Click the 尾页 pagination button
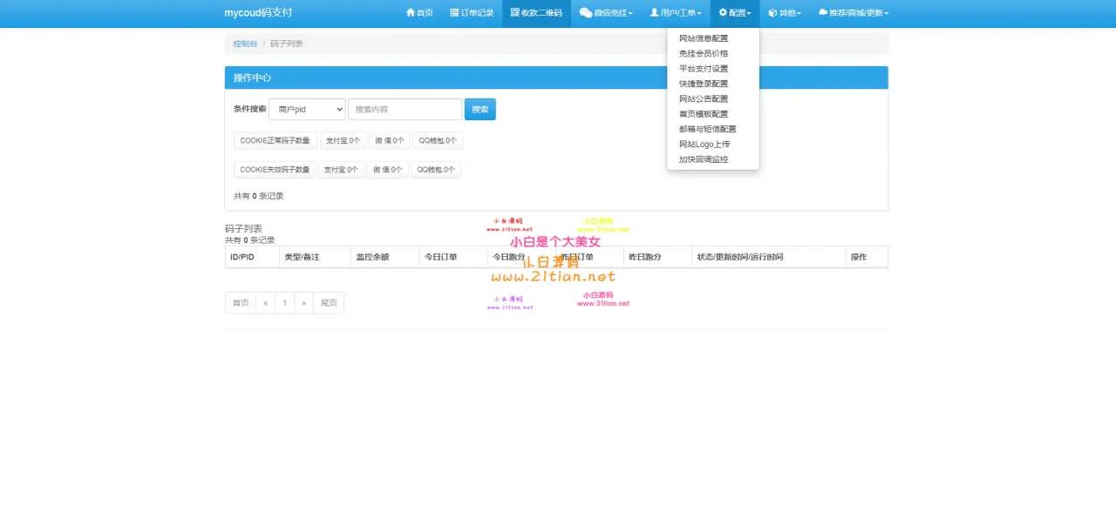The width and height of the screenshot is (1116, 526). click(329, 303)
